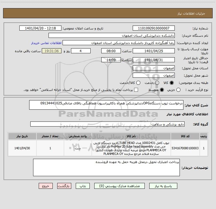Select the کالا/خدمت radio button

pos(138,83)
